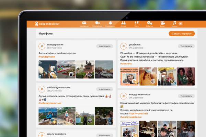The image size is (206, 137).
Task: Join the люблюпутешествия marathon with Участвовать
Action: click(x=104, y=89)
